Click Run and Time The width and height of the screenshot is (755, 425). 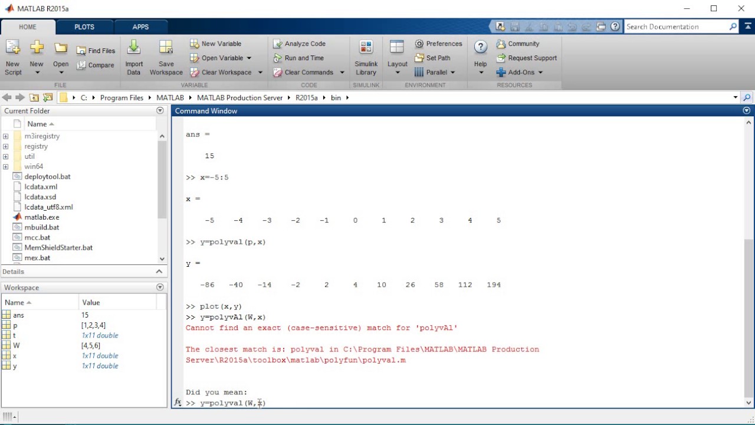(x=298, y=58)
